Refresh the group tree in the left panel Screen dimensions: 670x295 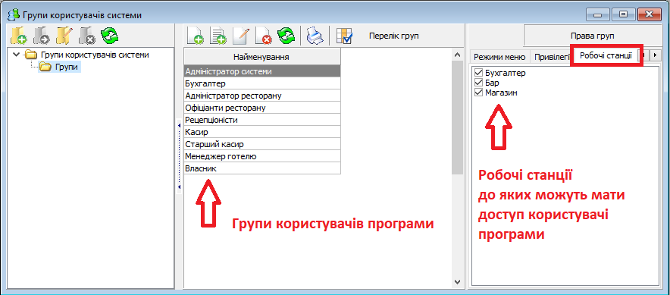pyautogui.click(x=110, y=36)
